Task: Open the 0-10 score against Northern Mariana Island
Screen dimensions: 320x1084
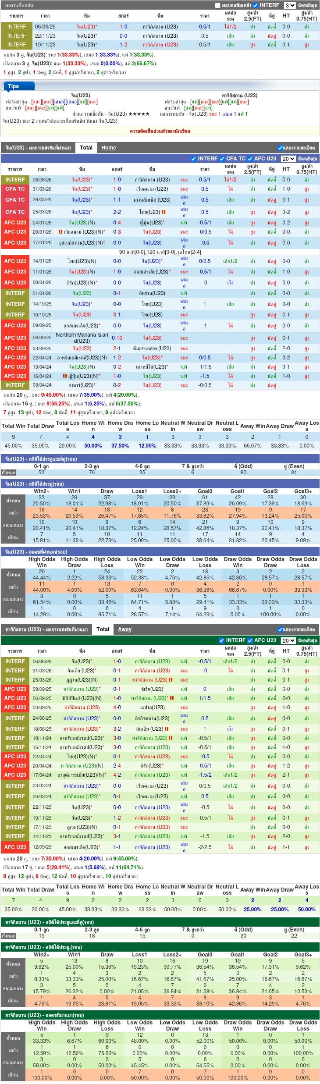Action: [117, 338]
